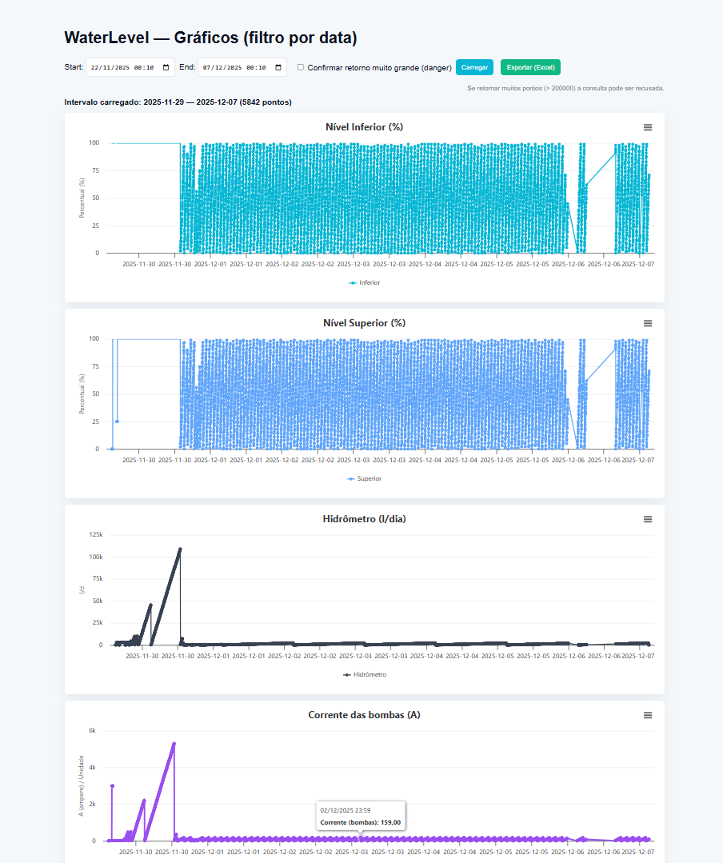Click the calendar icon in End field

click(278, 68)
